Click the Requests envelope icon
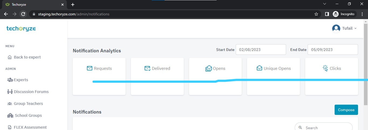This screenshot has height=130, width=368. 89,68
